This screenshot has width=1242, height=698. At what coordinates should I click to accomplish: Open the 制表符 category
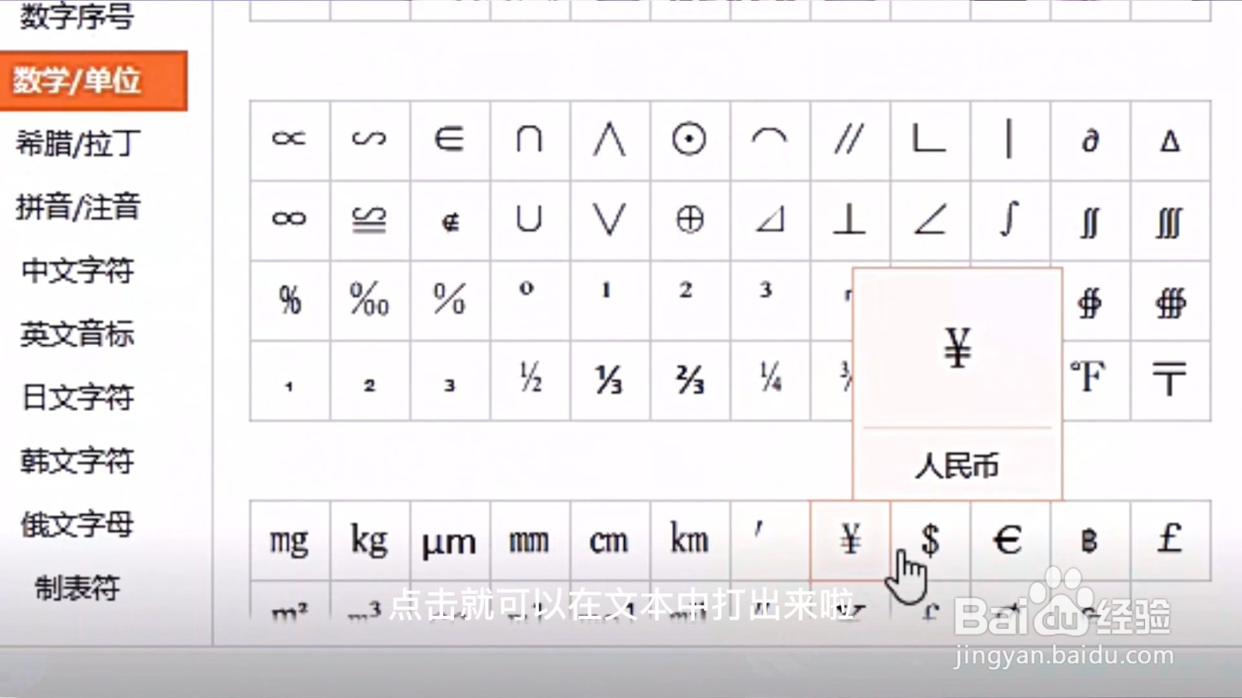pyautogui.click(x=78, y=589)
